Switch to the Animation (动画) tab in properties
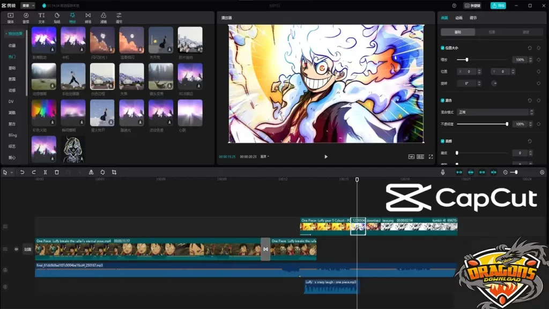Screen dimensions: 549x309 (459, 18)
